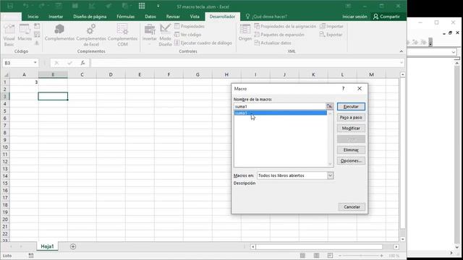
Task: Click the range collapse icon beside macro name
Action: click(x=330, y=106)
